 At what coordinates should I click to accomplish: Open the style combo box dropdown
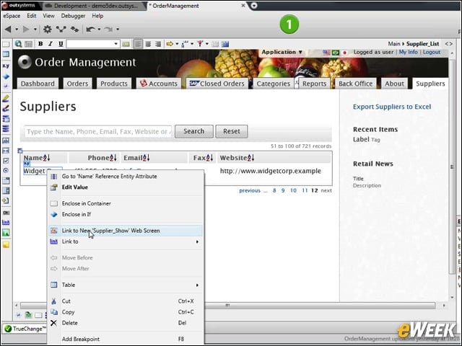click(115, 44)
